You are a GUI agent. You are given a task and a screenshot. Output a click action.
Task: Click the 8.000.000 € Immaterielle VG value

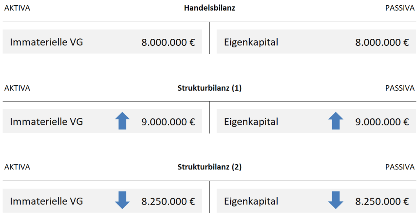pos(168,42)
